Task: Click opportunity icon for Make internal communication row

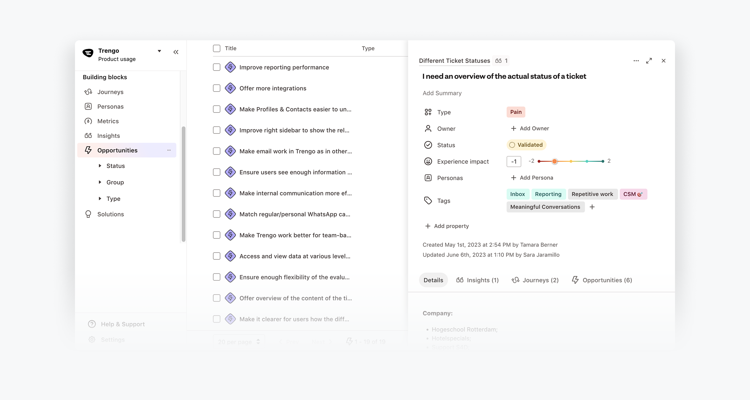Action: pos(230,193)
